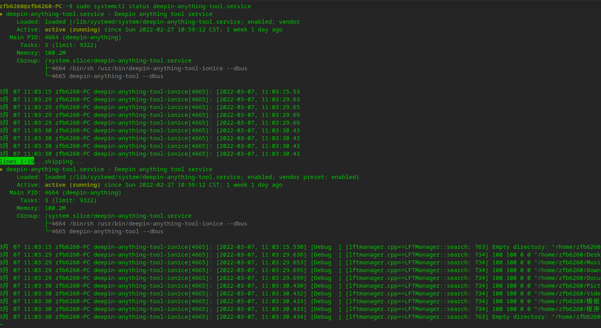The image size is (601, 328).
Task: Click "LFTManager::search:" on the 11:03:29.699 log line
Action: 438,278
